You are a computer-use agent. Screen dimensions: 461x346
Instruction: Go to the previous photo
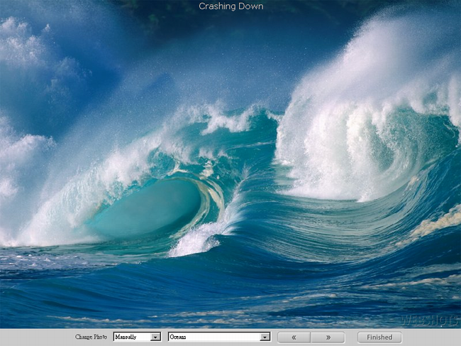click(294, 337)
